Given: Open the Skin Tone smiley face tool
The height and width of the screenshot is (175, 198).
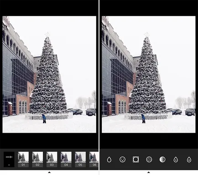Looking at the screenshot, I should tap(122, 160).
